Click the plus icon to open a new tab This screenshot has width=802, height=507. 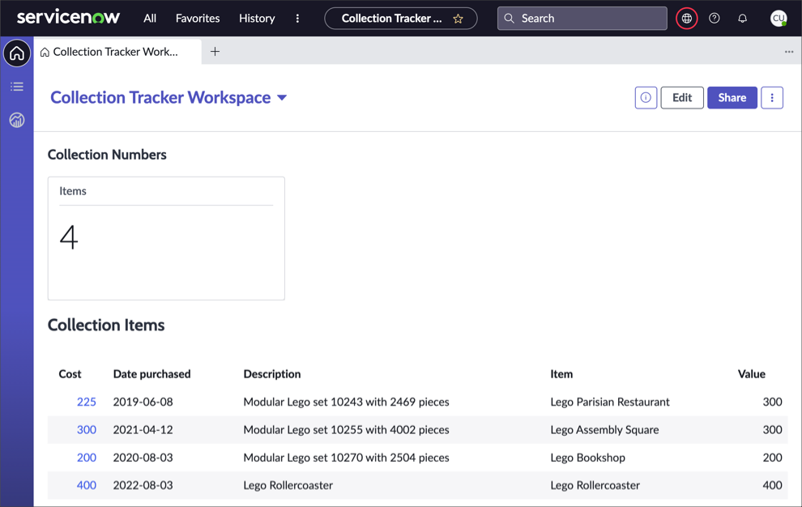(x=215, y=50)
